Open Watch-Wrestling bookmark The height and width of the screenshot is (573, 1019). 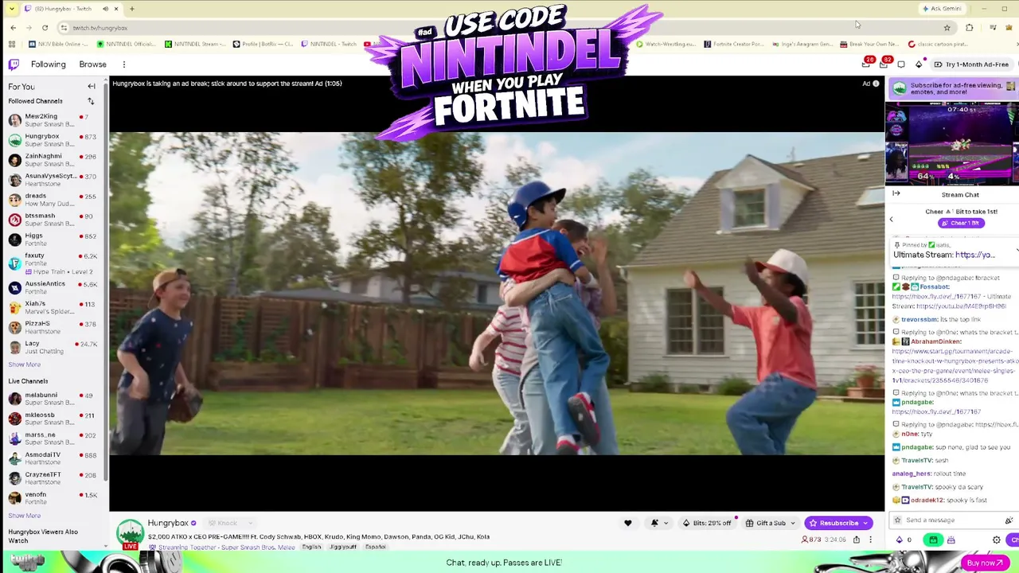tap(666, 44)
